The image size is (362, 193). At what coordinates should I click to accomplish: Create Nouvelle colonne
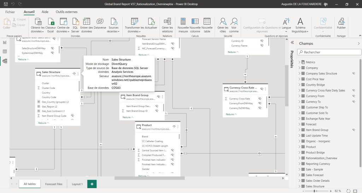[x=195, y=25]
